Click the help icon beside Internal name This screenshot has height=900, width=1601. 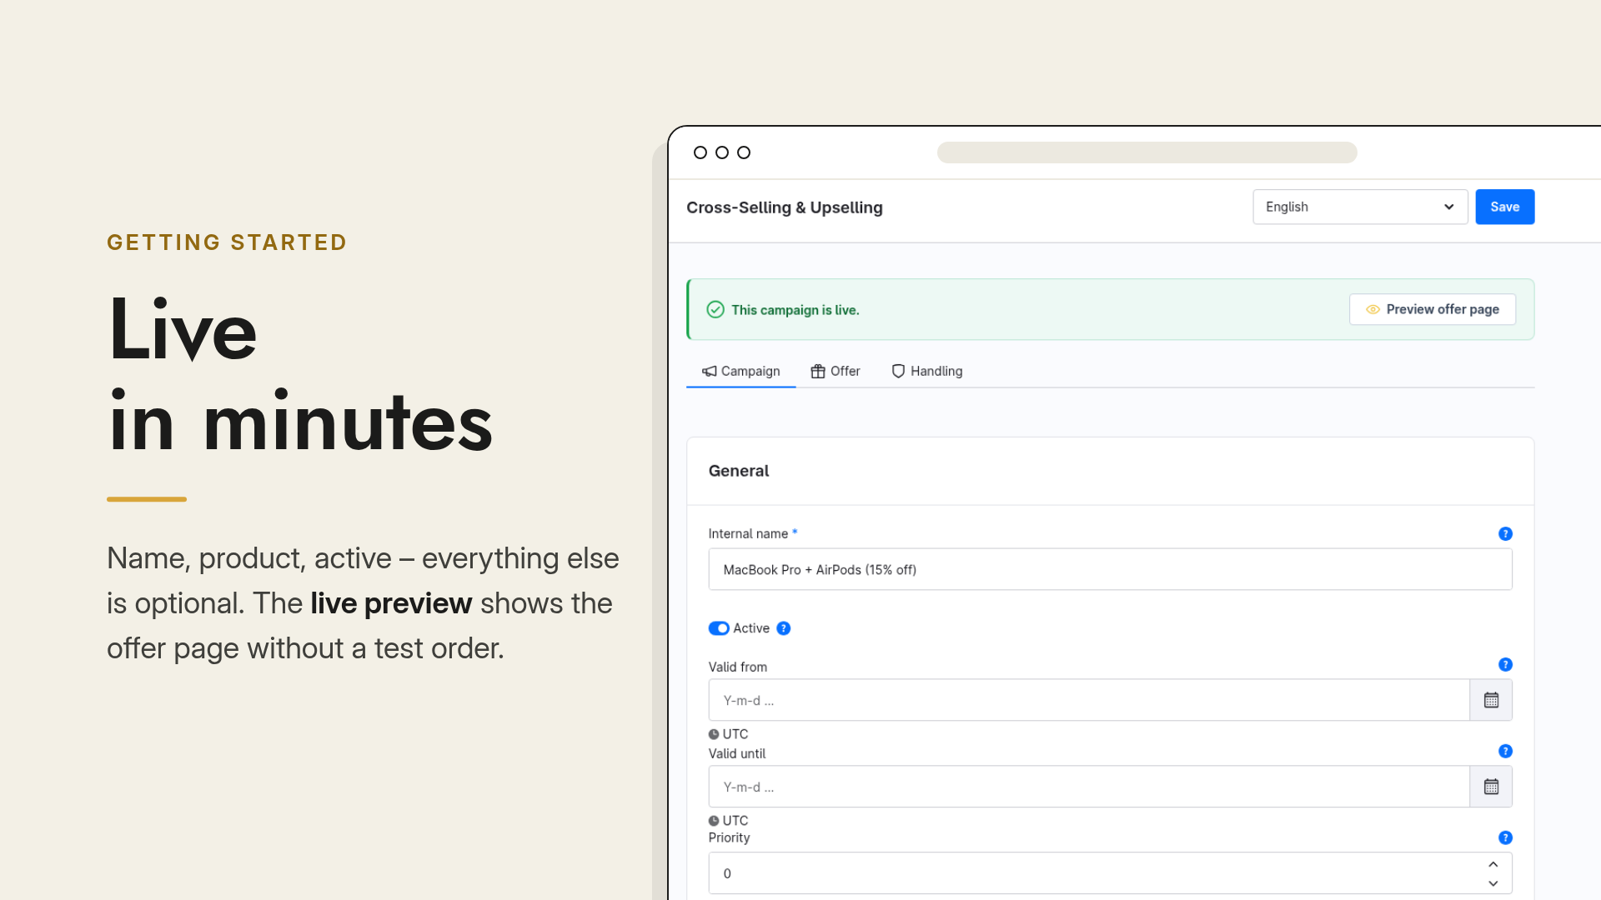1505,533
